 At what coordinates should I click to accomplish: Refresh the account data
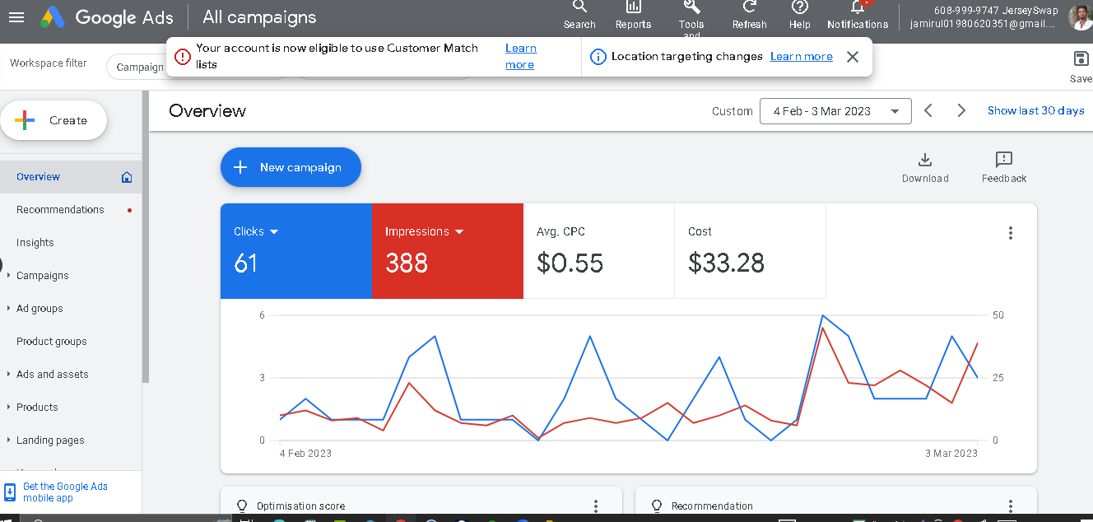pos(749,12)
